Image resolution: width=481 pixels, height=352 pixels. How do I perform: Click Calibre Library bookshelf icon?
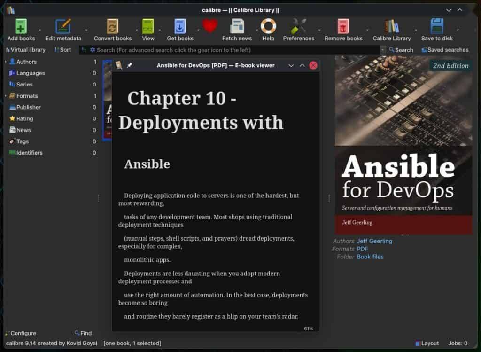point(391,26)
